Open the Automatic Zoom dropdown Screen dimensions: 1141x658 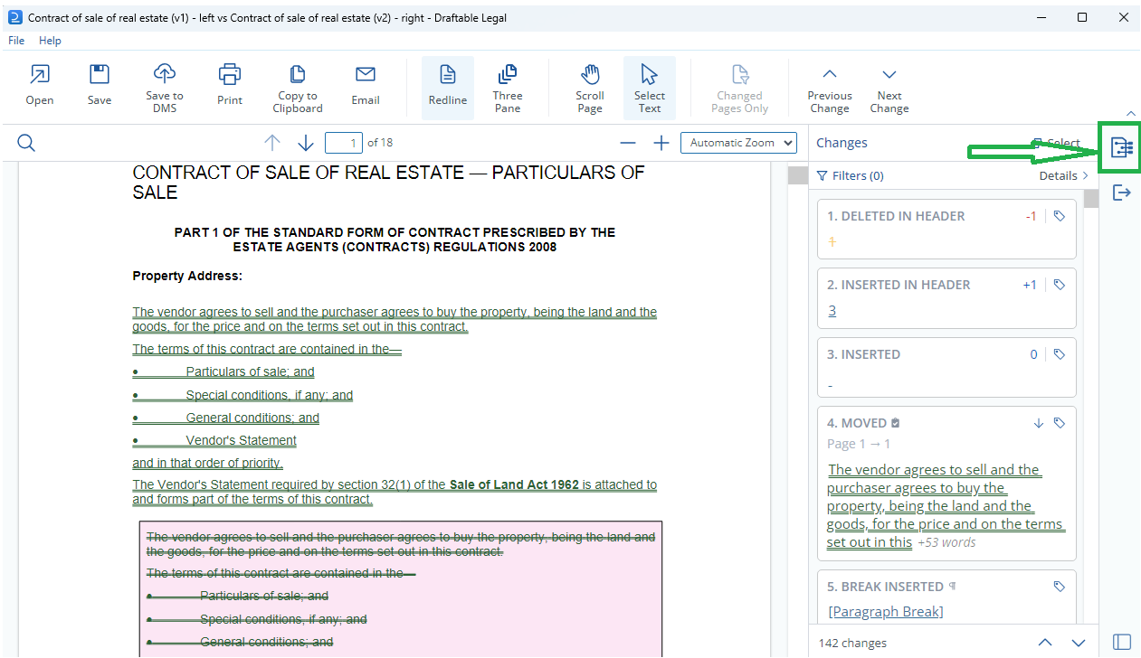(738, 143)
